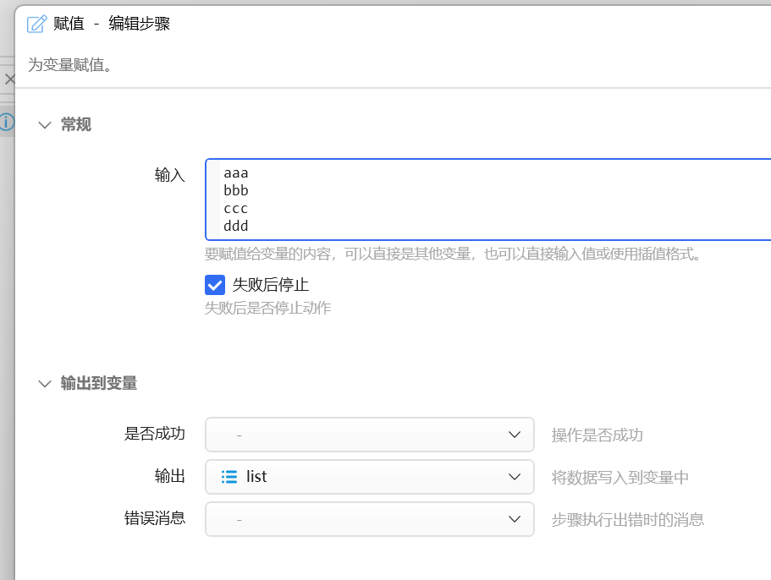Click the down arrow of 是否成功 field
Viewport: 771px width, 580px height.
click(x=515, y=435)
